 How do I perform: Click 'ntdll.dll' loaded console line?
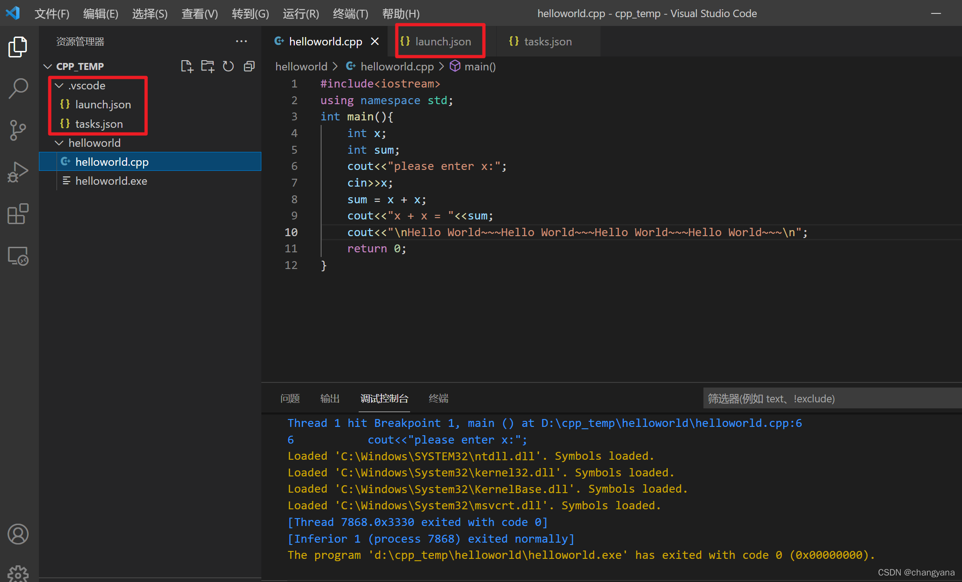(471, 456)
